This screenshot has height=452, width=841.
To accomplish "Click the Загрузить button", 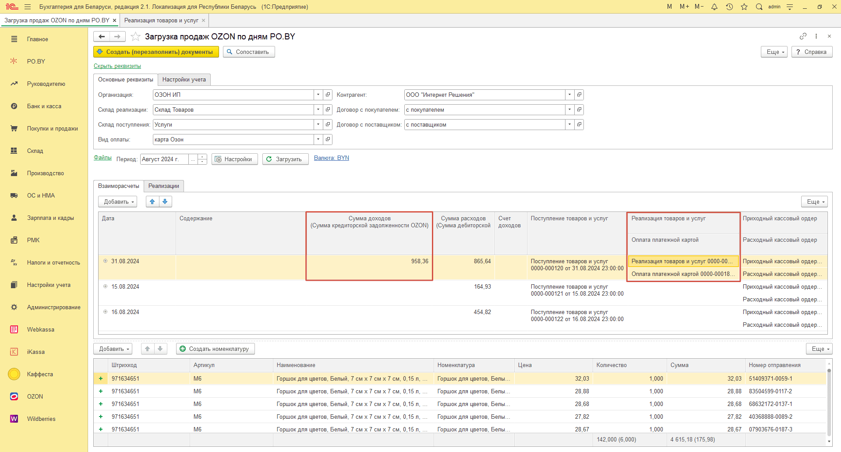I will [x=285, y=159].
